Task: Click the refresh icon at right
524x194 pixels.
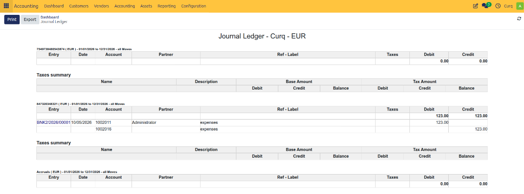Action: tap(519, 19)
